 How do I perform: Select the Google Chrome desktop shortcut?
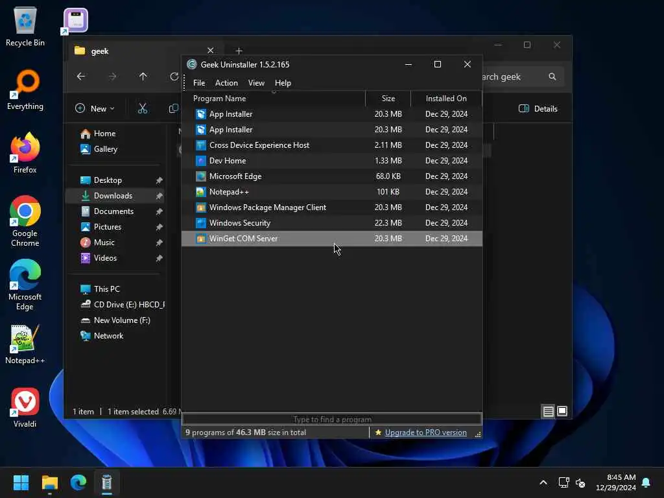click(25, 221)
